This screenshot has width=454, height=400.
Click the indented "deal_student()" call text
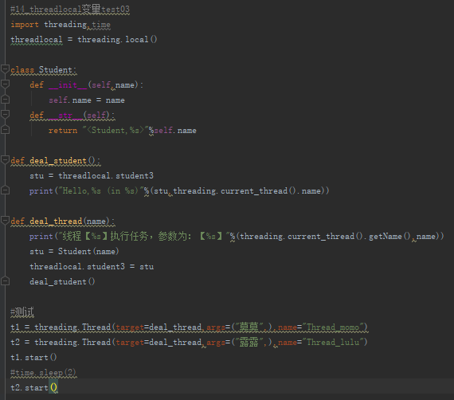62,281
